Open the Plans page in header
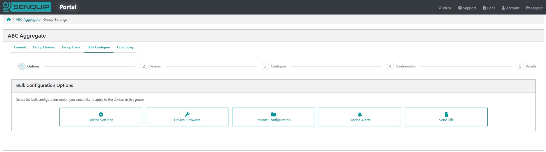 tap(445, 8)
